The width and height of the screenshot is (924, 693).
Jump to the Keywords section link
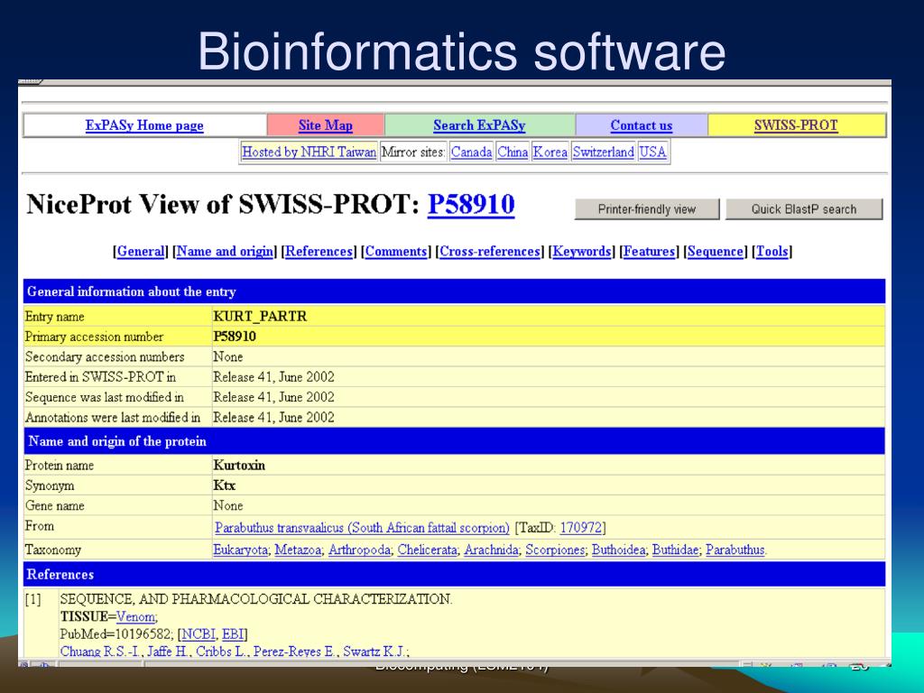point(582,252)
